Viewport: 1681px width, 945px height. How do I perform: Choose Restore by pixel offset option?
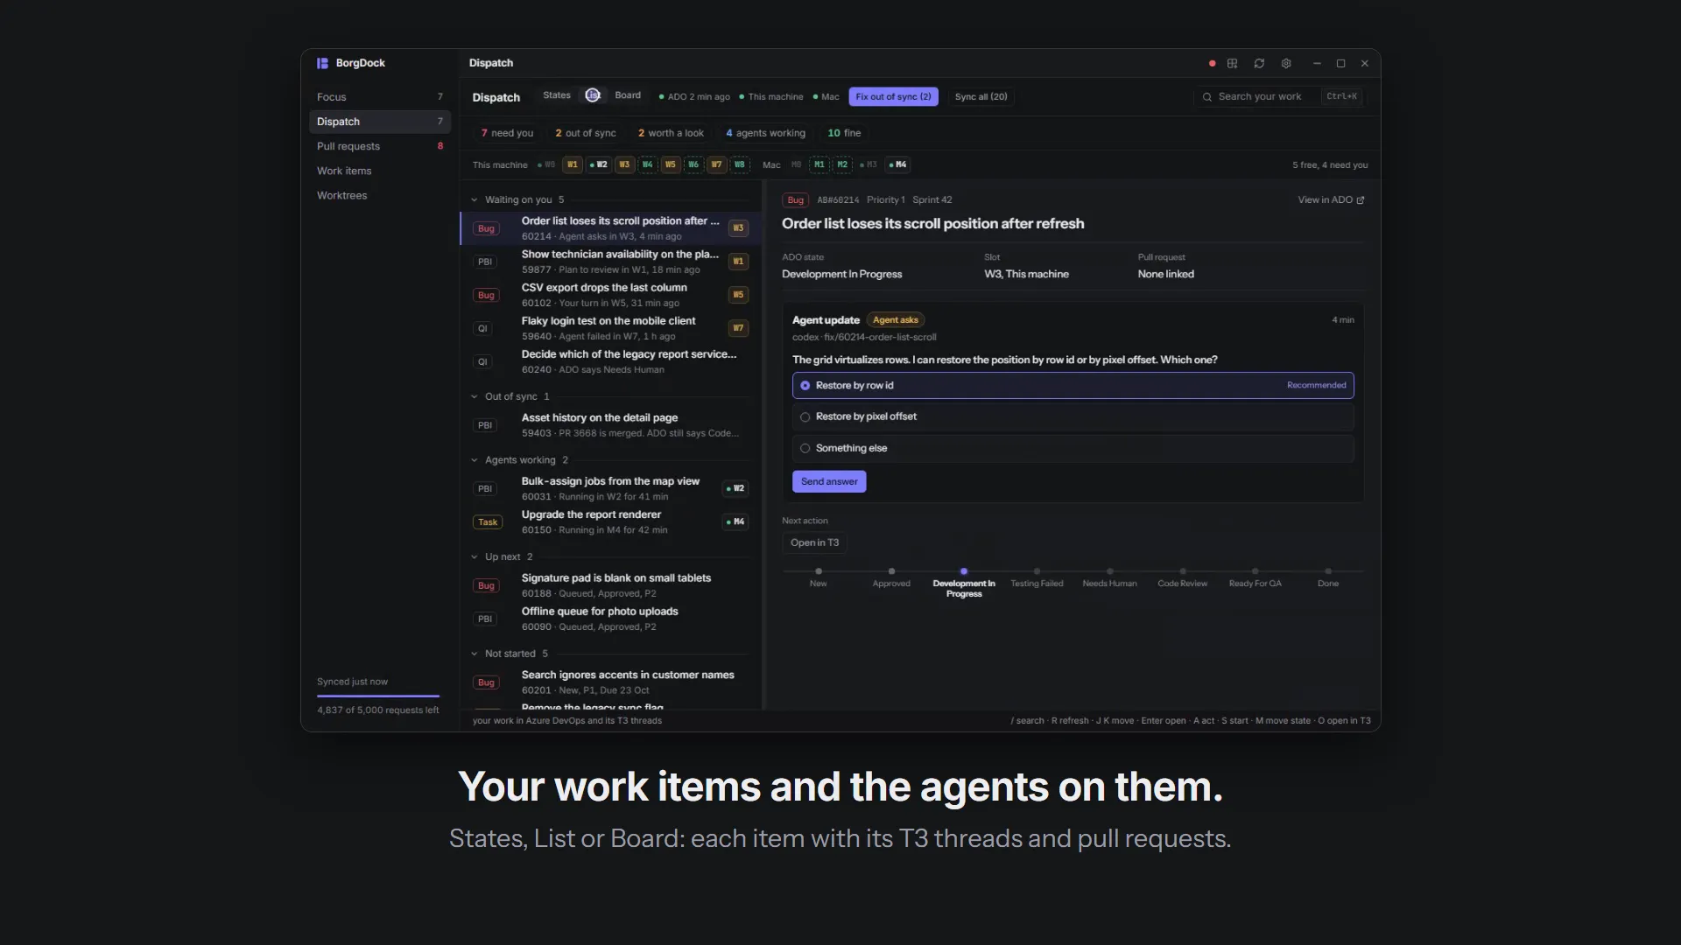point(1073,417)
